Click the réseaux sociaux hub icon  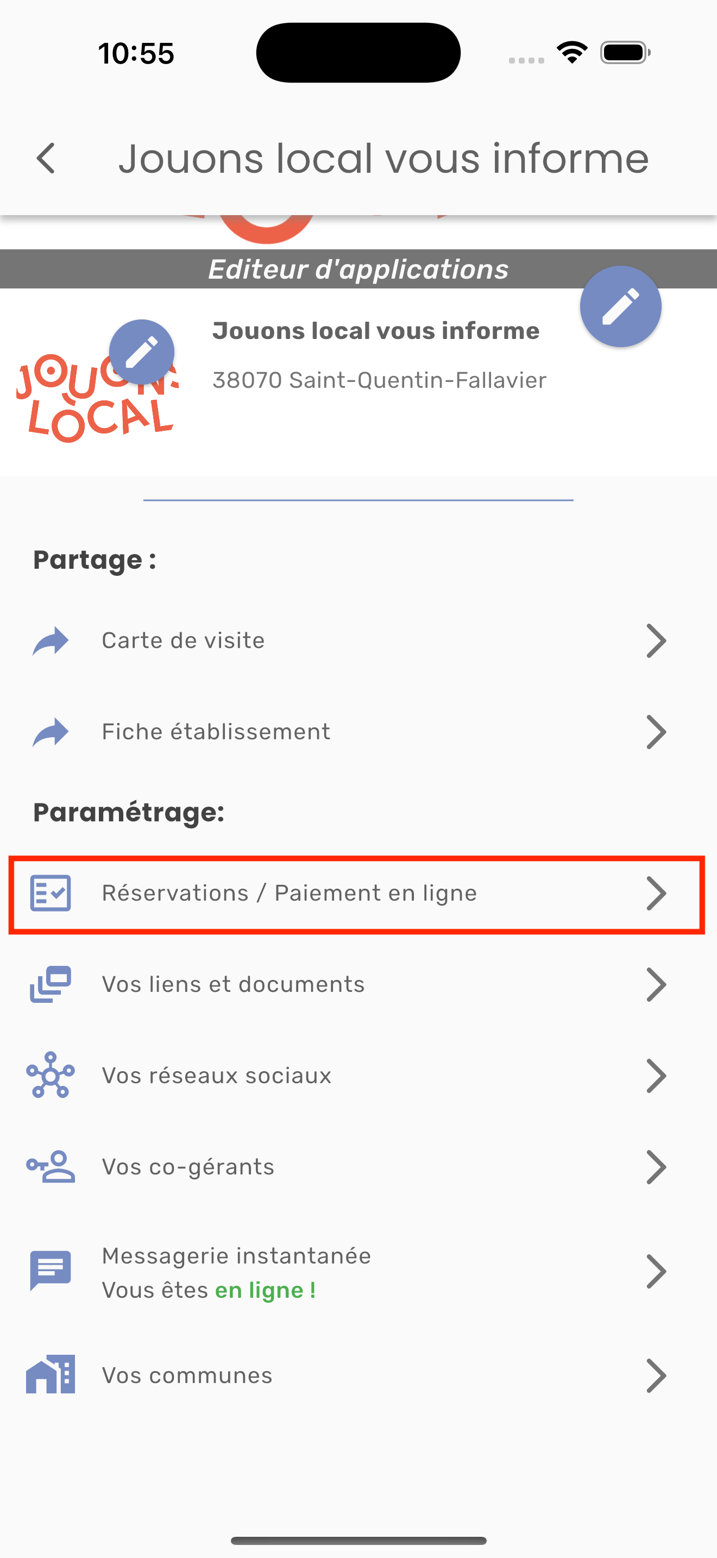click(x=51, y=1075)
